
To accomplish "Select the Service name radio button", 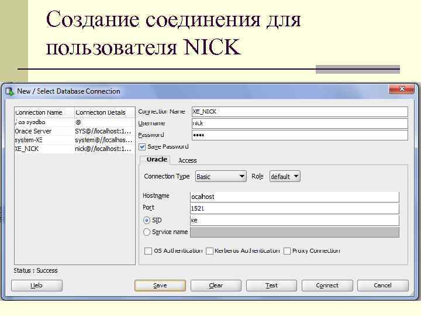I will pos(147,232).
